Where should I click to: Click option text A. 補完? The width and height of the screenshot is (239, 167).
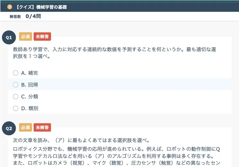coord(30,73)
